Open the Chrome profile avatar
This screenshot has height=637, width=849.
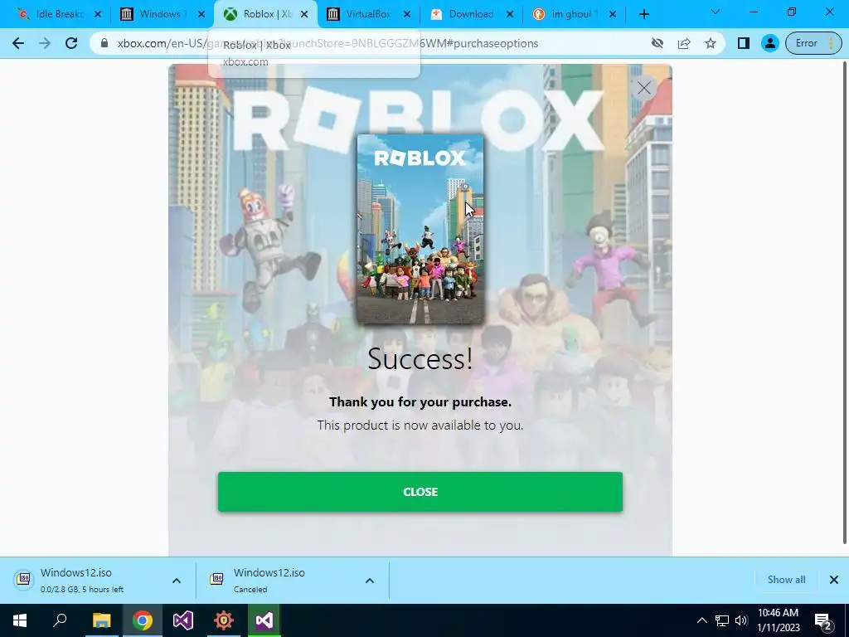[769, 43]
